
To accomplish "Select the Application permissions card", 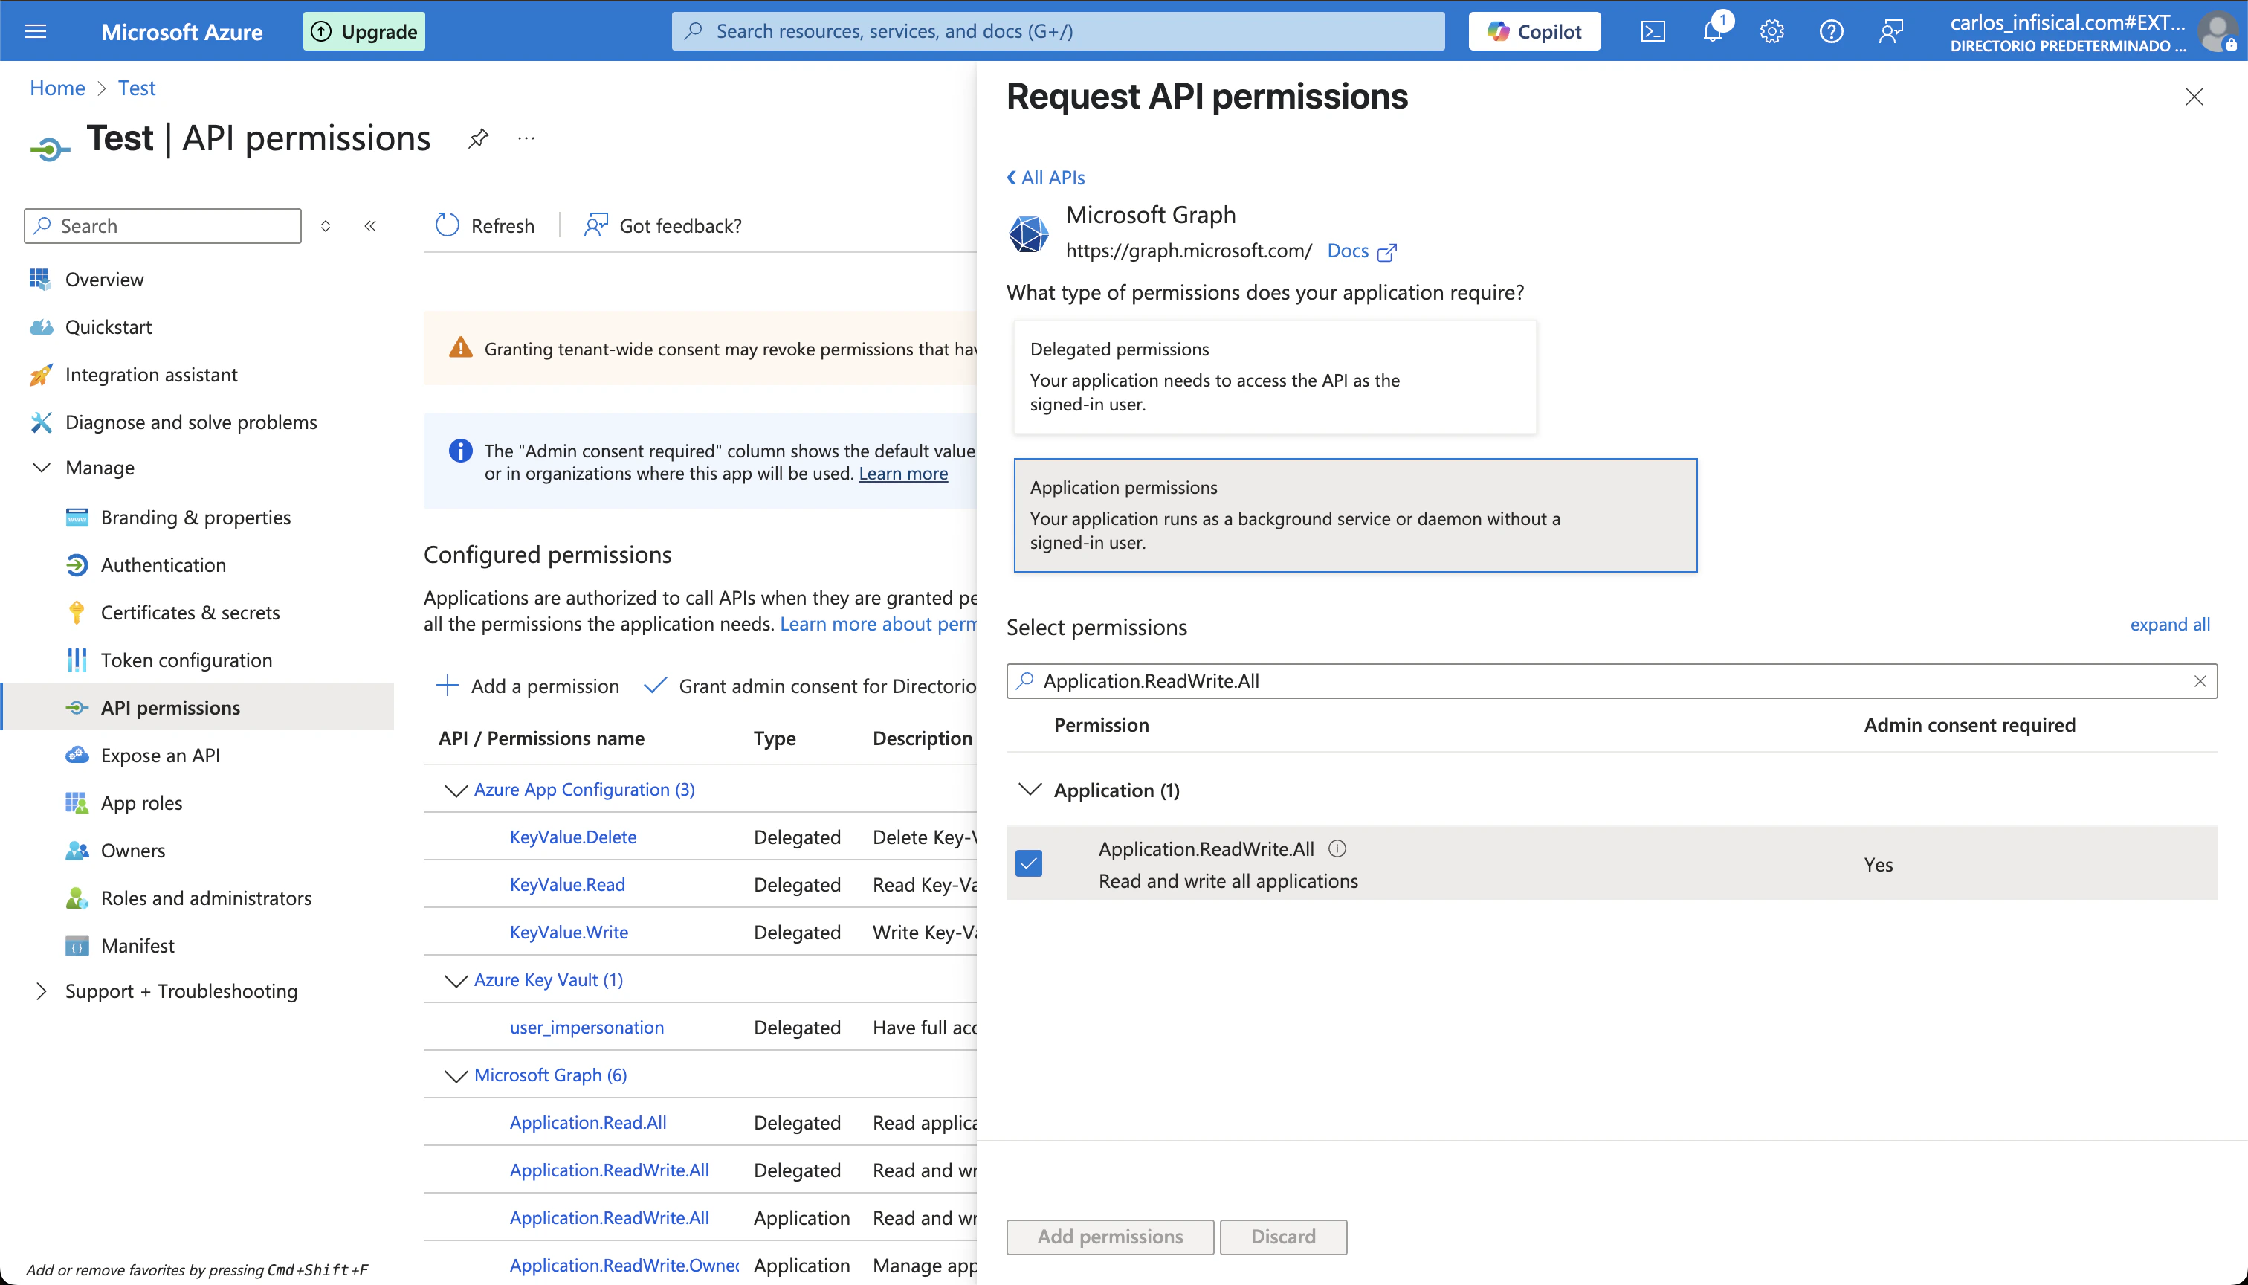I will click(1355, 515).
